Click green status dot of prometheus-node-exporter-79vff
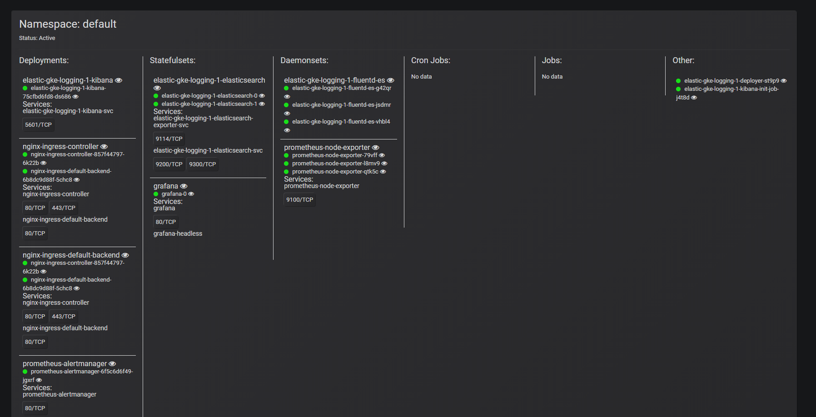Viewport: 816px width, 417px height. (x=286, y=155)
